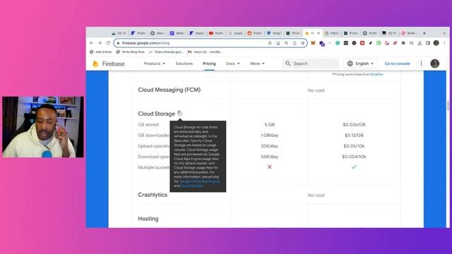
Task: Click the '50K/day' download operations value
Action: click(x=270, y=157)
